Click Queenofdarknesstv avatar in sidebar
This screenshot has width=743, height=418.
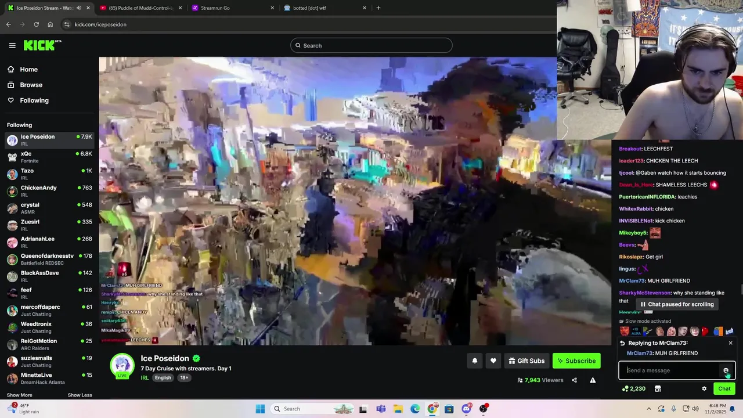click(12, 259)
